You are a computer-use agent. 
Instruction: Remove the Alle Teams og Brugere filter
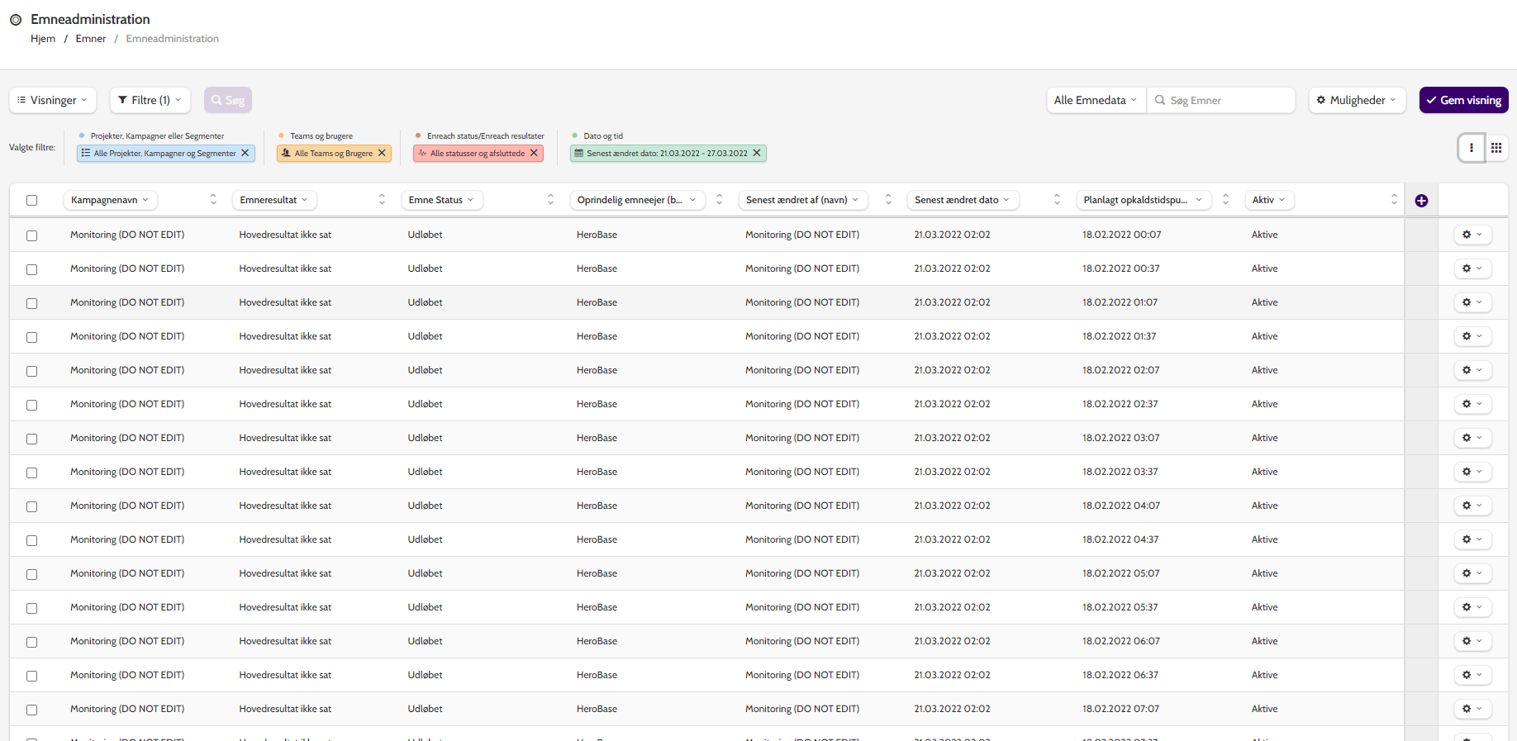click(x=382, y=153)
